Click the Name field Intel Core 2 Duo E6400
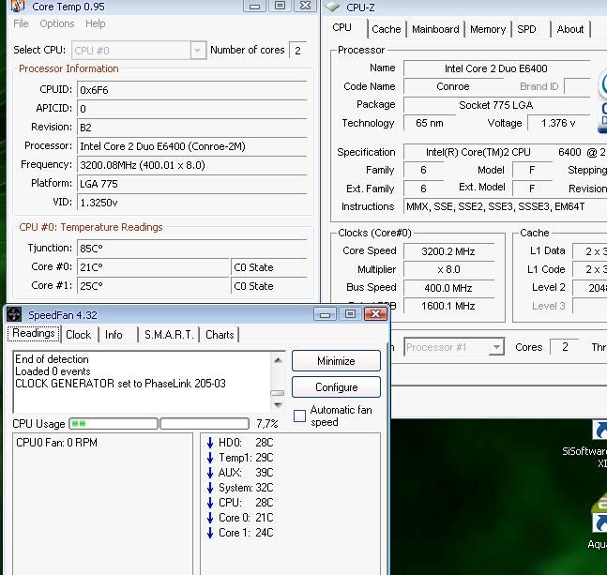 click(x=496, y=68)
